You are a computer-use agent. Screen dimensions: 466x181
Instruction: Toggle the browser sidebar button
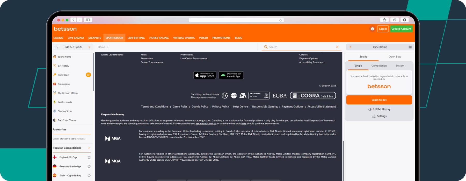click(x=88, y=20)
